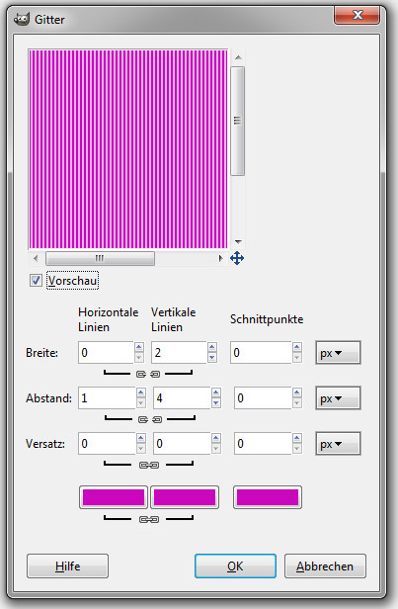
Task: Open the Abstand px unit dropdown
Action: point(338,398)
